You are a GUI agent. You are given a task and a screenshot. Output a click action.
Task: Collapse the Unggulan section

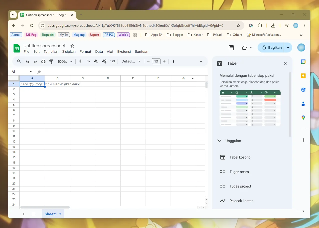click(x=219, y=141)
